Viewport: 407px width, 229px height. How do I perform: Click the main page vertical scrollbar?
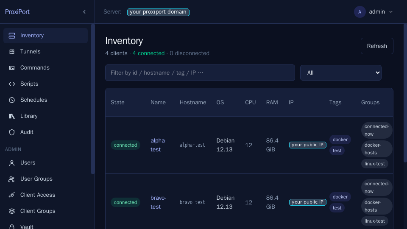(405, 93)
